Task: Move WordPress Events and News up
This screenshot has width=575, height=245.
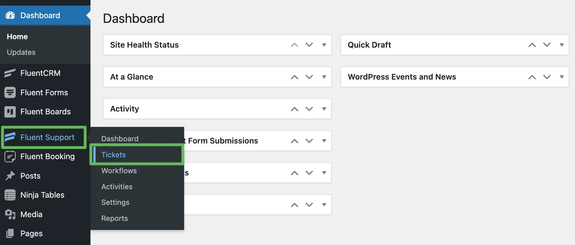Action: click(532, 77)
